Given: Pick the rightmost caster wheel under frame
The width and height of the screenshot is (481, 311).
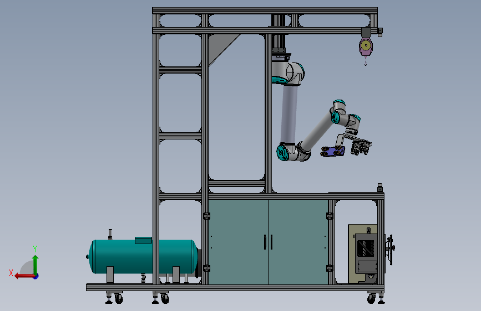Looking at the screenshot, I should coord(371,298).
